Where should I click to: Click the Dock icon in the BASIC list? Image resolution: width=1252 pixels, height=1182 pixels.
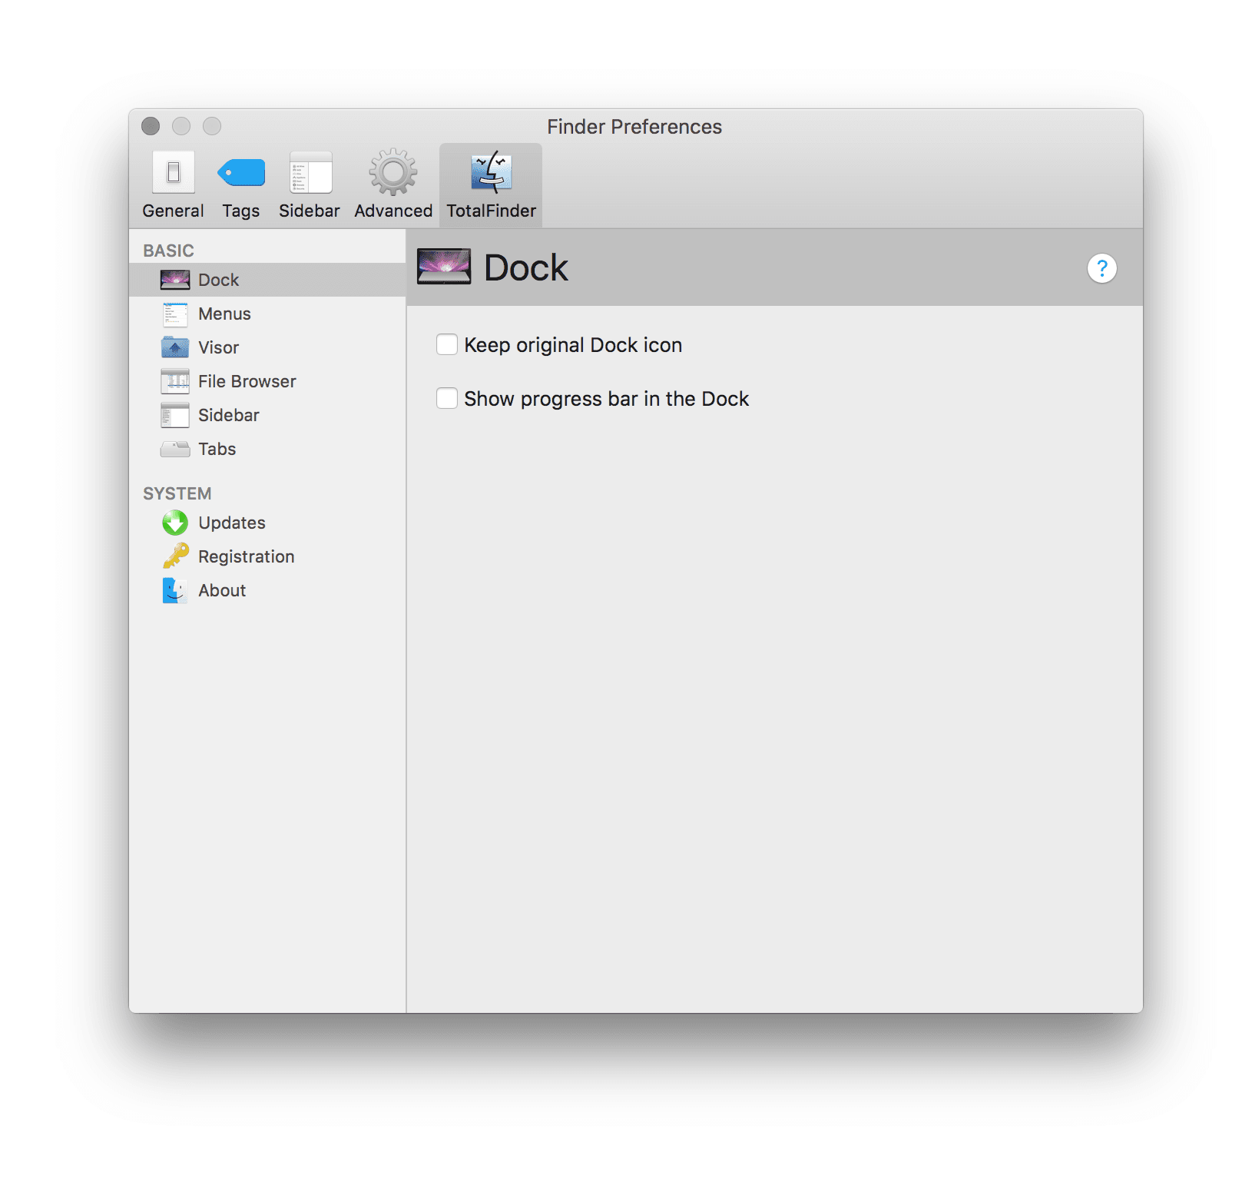175,280
